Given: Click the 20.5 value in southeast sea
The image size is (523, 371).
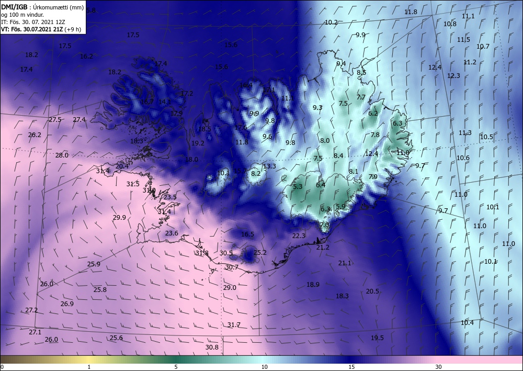Looking at the screenshot, I should [x=372, y=291].
